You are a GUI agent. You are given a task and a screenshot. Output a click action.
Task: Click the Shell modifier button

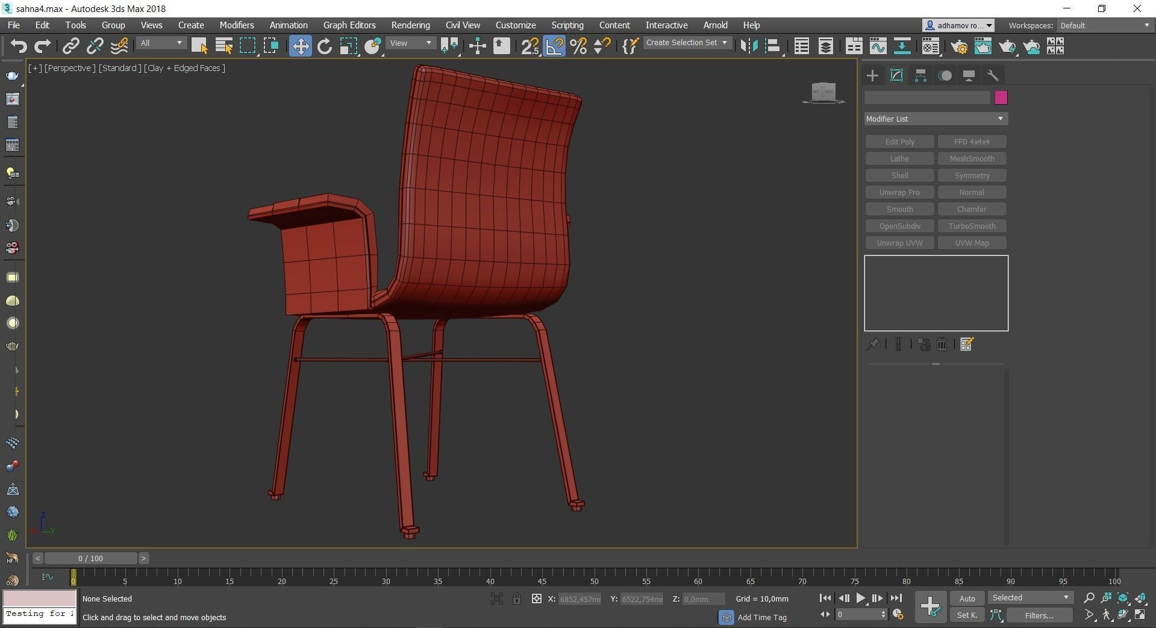(x=899, y=175)
